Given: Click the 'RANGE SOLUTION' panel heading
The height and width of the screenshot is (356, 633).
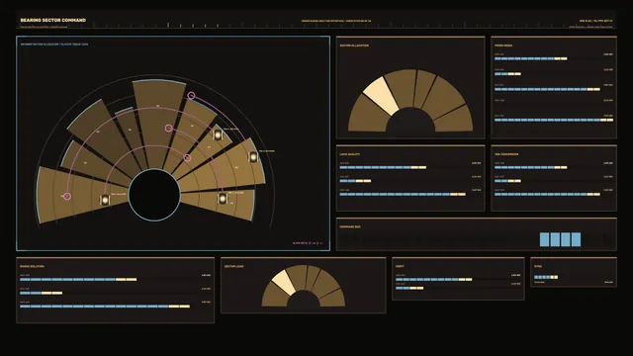Looking at the screenshot, I should 33,266.
